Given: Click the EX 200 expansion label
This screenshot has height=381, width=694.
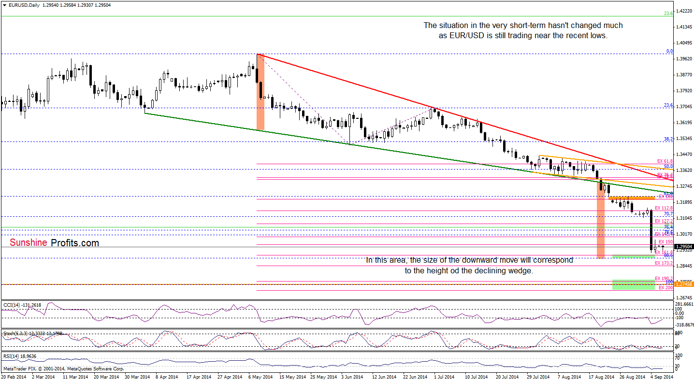Looking at the screenshot, I should tap(665, 288).
